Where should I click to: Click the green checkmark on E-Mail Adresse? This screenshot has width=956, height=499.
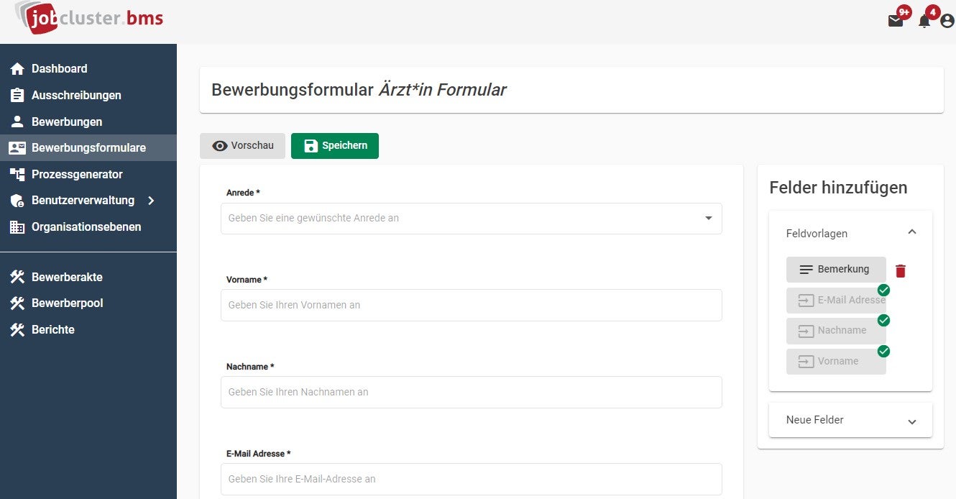tap(883, 290)
